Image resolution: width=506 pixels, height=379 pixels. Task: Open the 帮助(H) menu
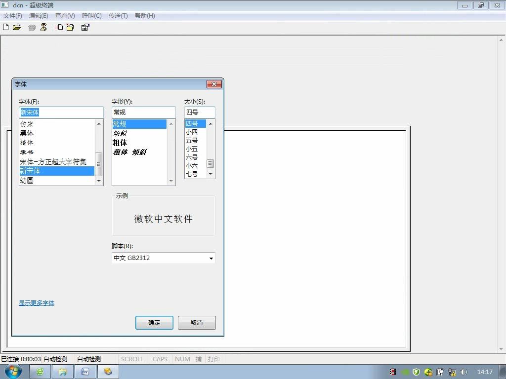pos(145,16)
